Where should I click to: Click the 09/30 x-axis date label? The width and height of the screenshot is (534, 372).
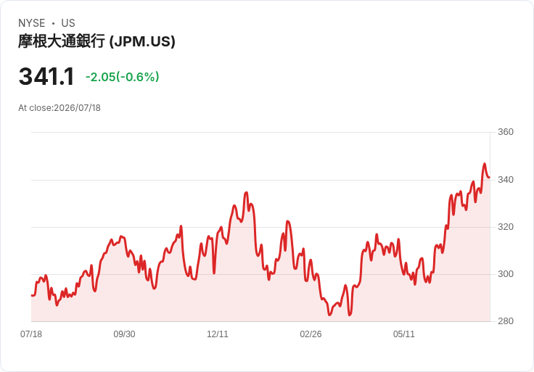click(x=124, y=334)
